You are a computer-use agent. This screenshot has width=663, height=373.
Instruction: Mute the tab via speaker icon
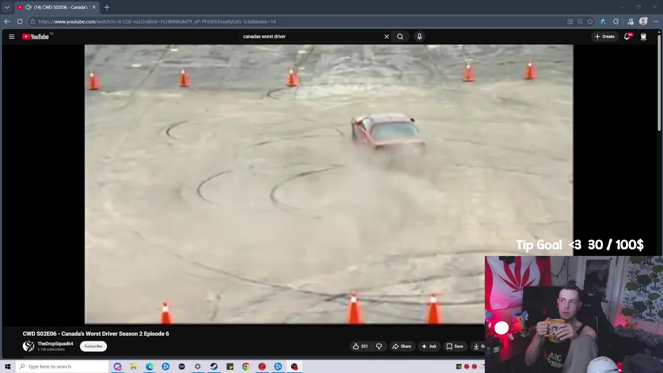28,7
